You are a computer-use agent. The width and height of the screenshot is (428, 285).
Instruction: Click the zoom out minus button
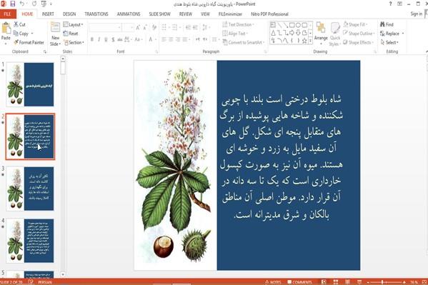(x=368, y=282)
